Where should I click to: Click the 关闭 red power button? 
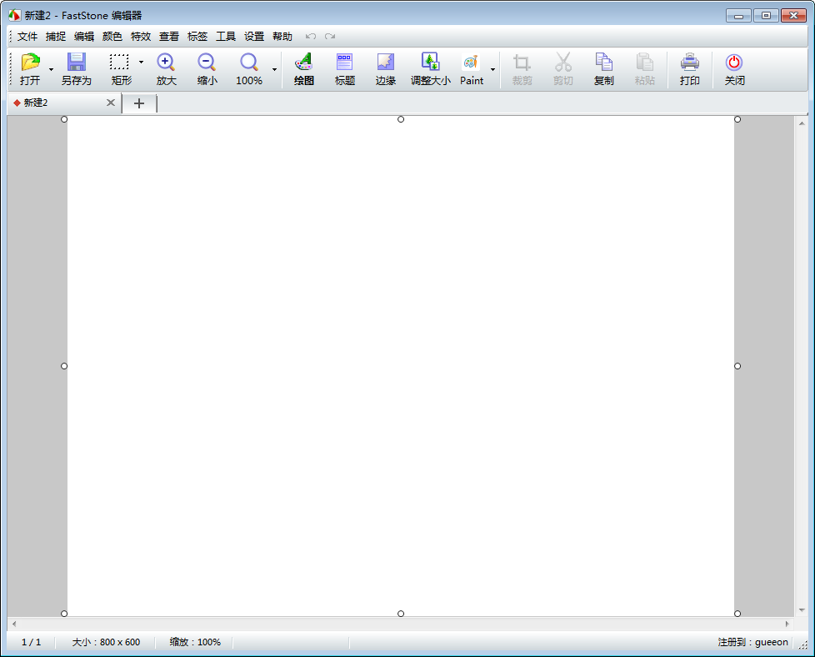pos(734,63)
